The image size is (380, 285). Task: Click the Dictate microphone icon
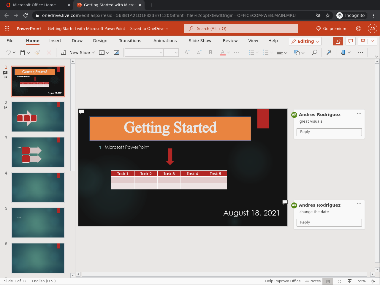pos(343,53)
